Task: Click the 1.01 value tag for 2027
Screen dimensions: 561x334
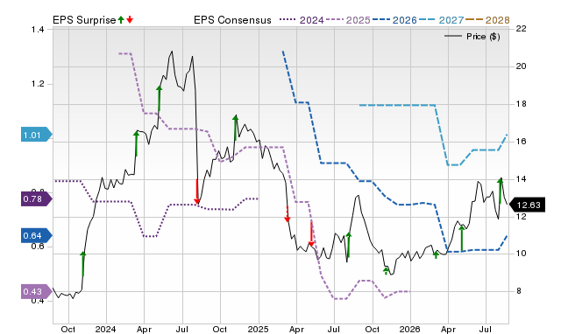Action: (37, 135)
